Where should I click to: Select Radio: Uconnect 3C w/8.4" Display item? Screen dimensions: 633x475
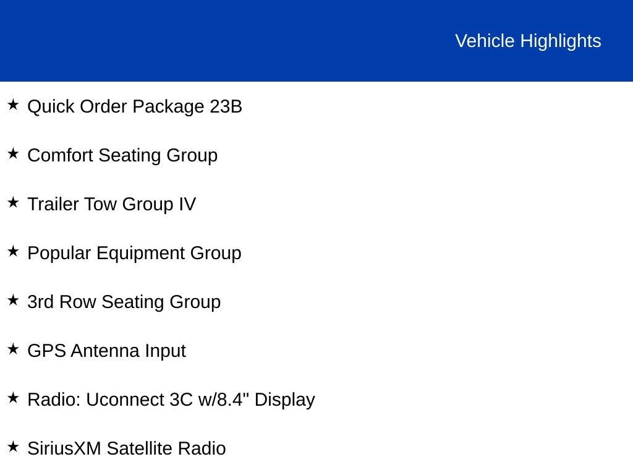click(171, 400)
